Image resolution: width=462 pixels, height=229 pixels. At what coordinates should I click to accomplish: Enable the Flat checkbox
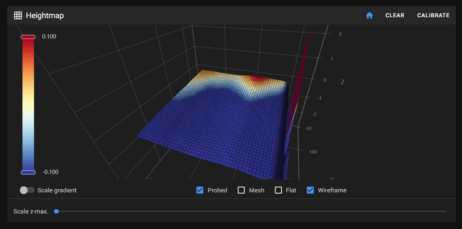278,190
